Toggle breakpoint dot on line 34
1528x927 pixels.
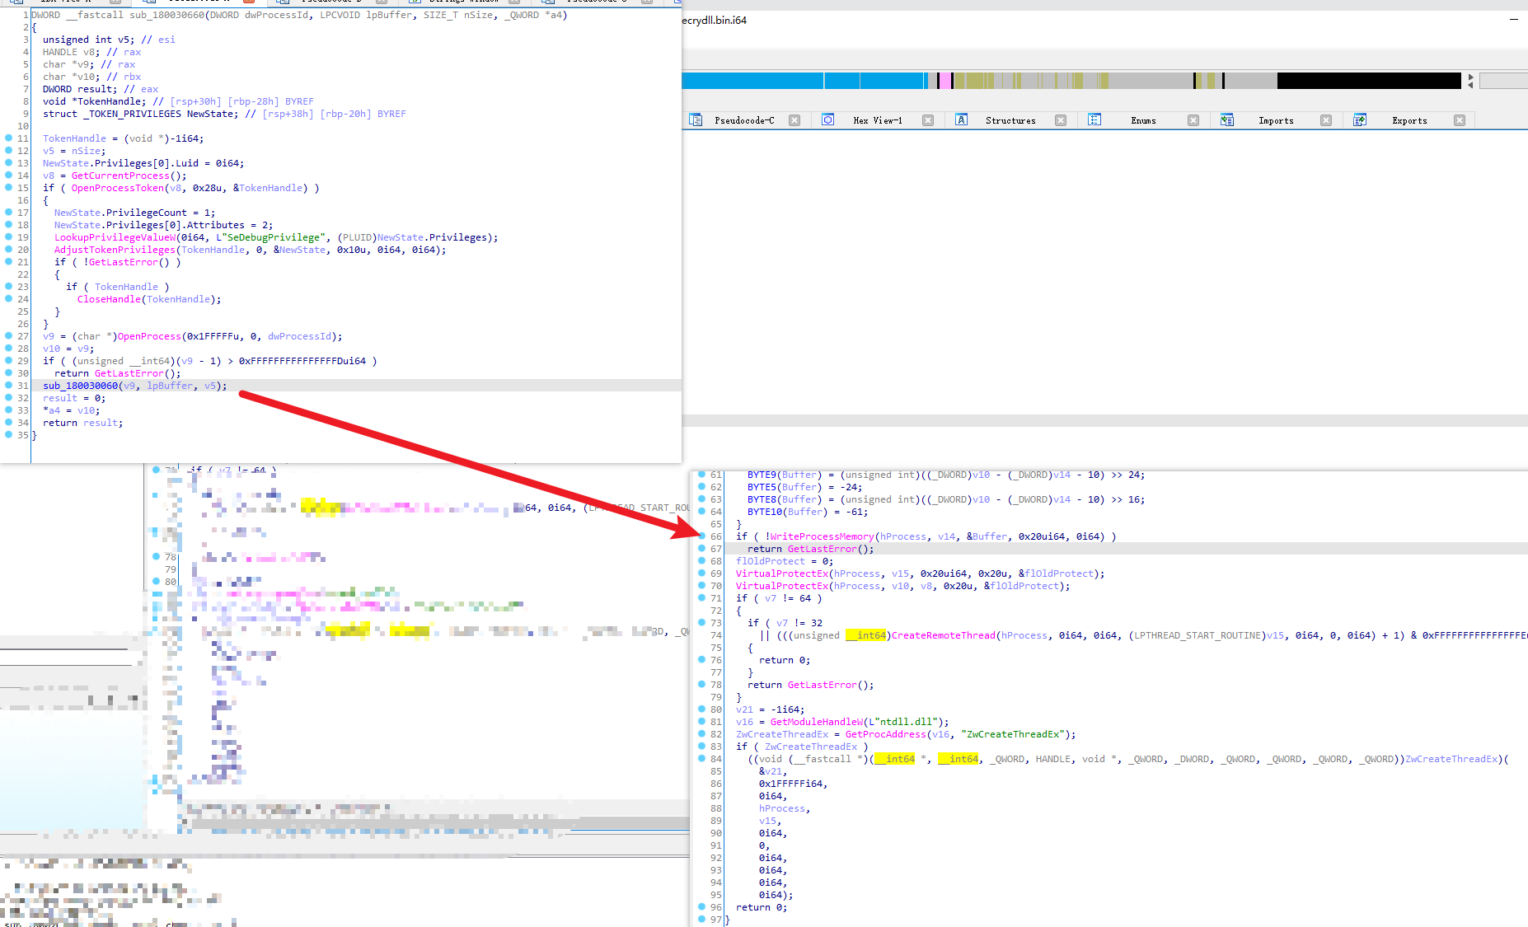point(9,423)
